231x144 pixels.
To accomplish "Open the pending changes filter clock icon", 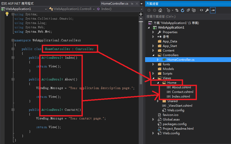I will pos(168,10).
